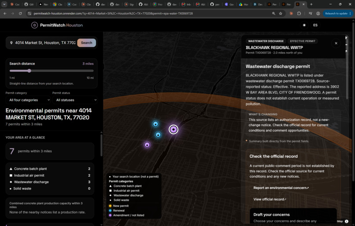Image resolution: width=355 pixels, height=226 pixels.
Task: Open the media control toolbar icon
Action: pyautogui.click(x=310, y=14)
